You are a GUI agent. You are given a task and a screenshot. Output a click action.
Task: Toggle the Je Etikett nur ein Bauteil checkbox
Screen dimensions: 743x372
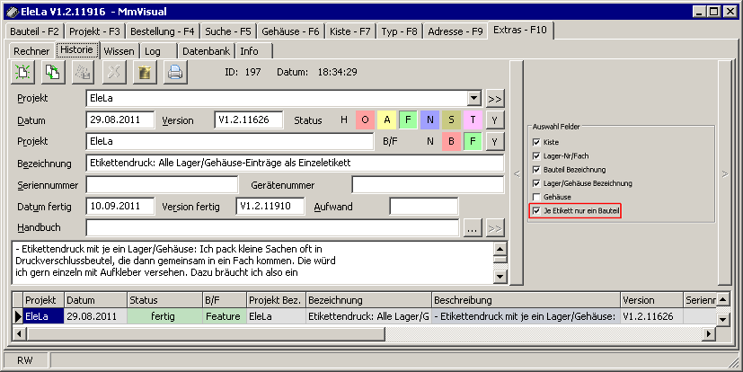536,211
